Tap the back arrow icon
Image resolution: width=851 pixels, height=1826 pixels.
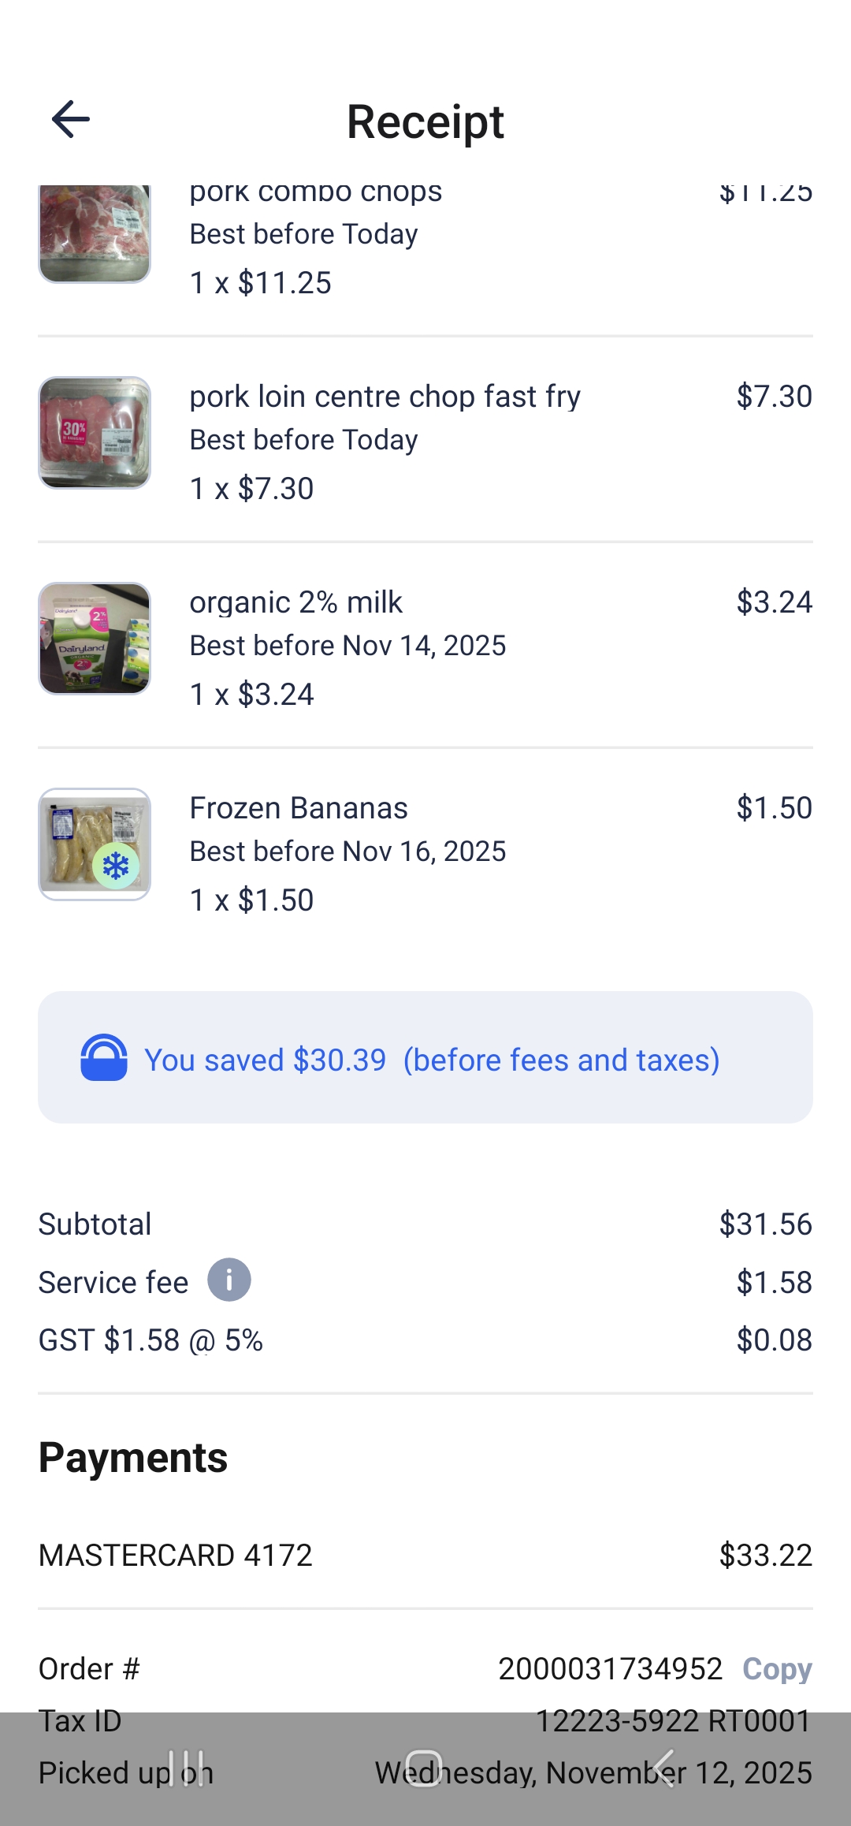pos(70,120)
